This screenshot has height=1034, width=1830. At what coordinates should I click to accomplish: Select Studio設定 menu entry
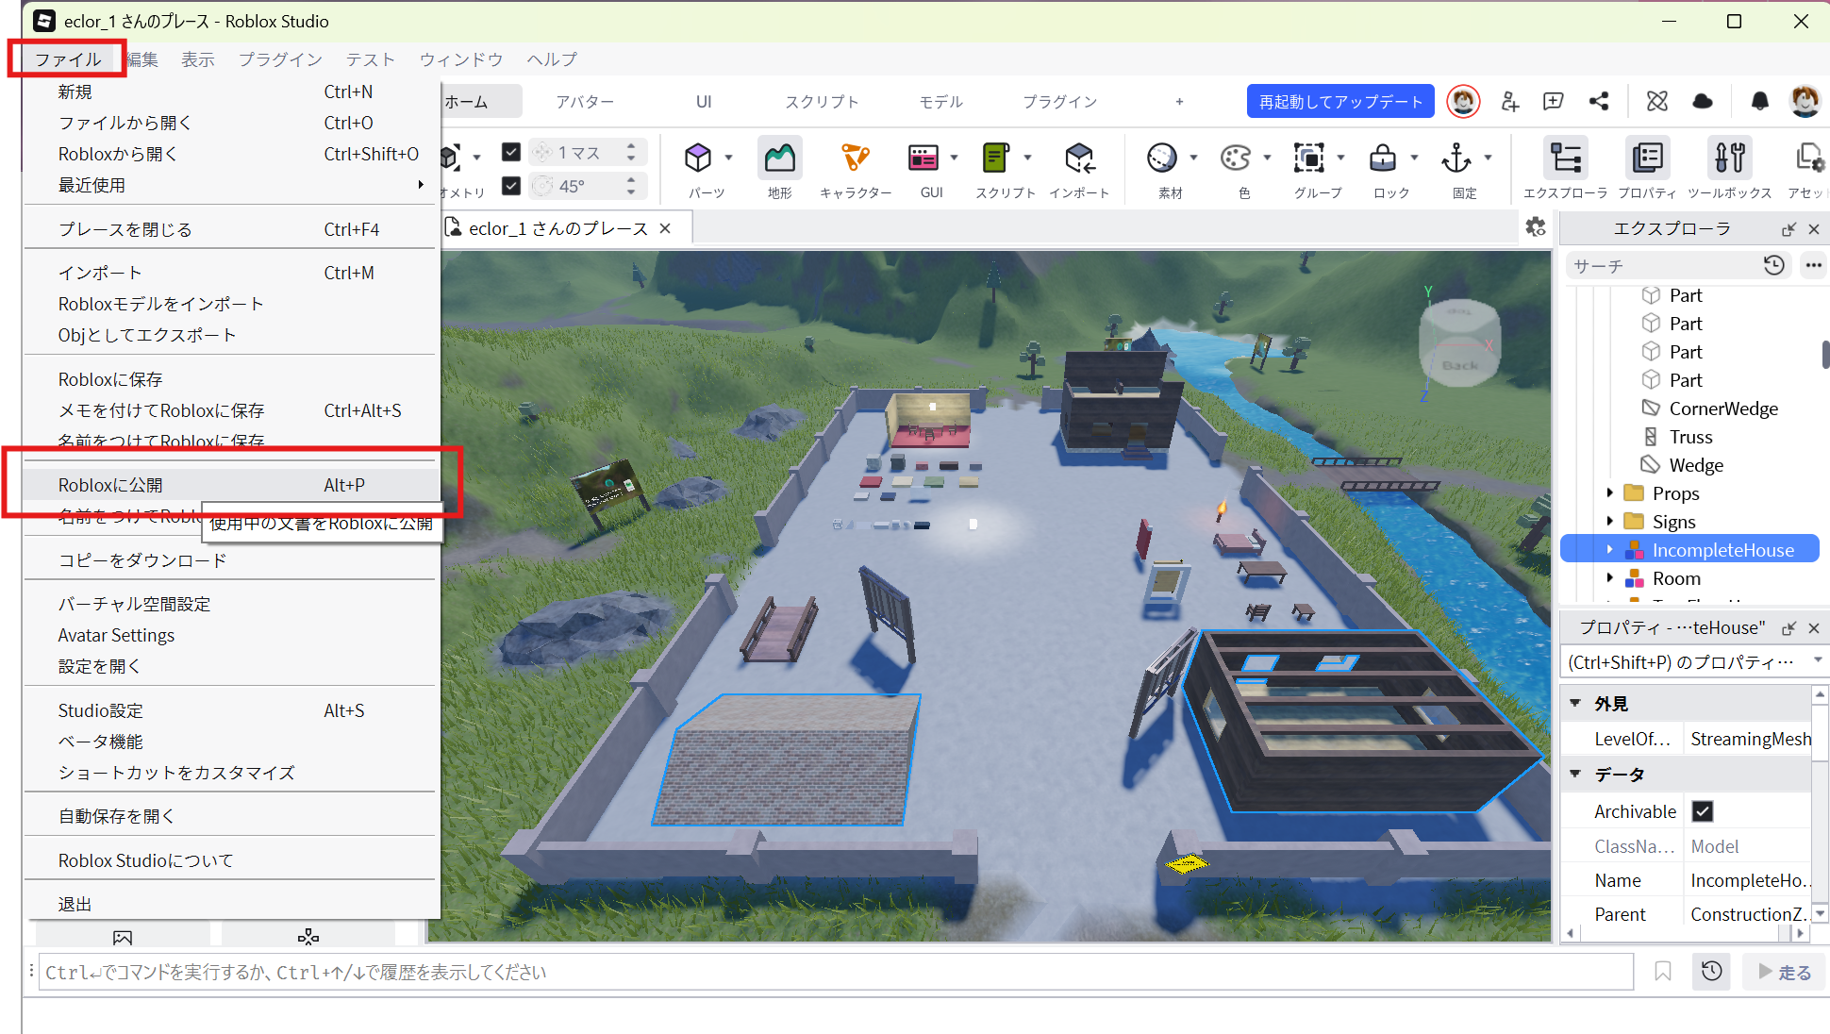232,710
